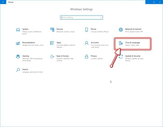Click the search icon in Find a setting box
The height and width of the screenshot is (127, 163).
[101, 17]
